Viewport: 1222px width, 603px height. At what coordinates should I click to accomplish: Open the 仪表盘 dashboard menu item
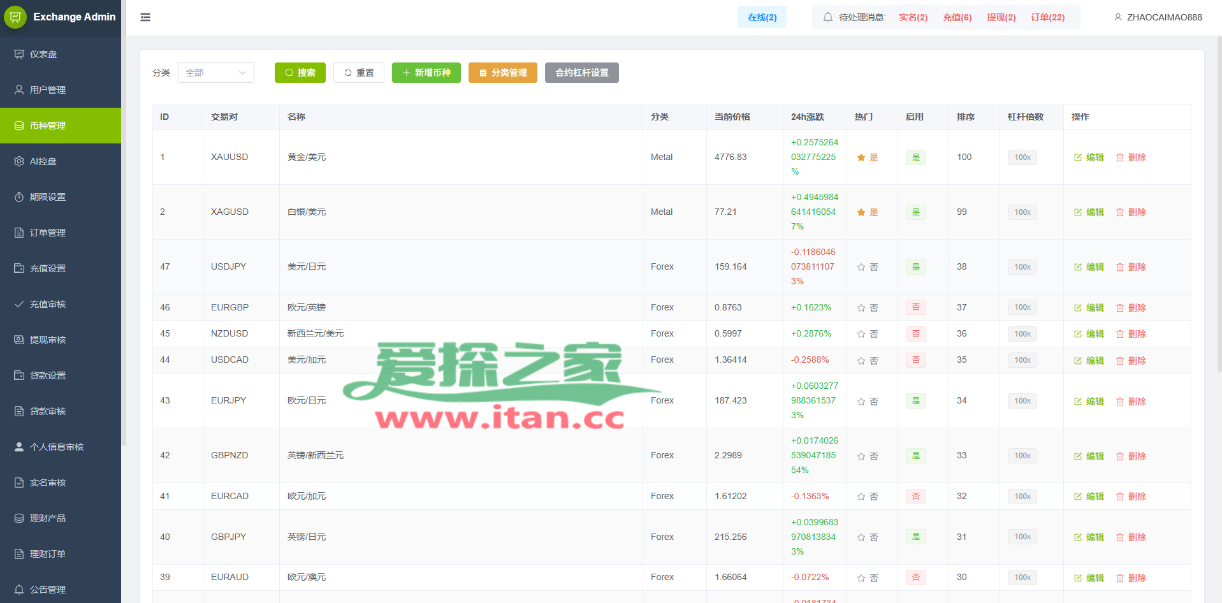(61, 54)
